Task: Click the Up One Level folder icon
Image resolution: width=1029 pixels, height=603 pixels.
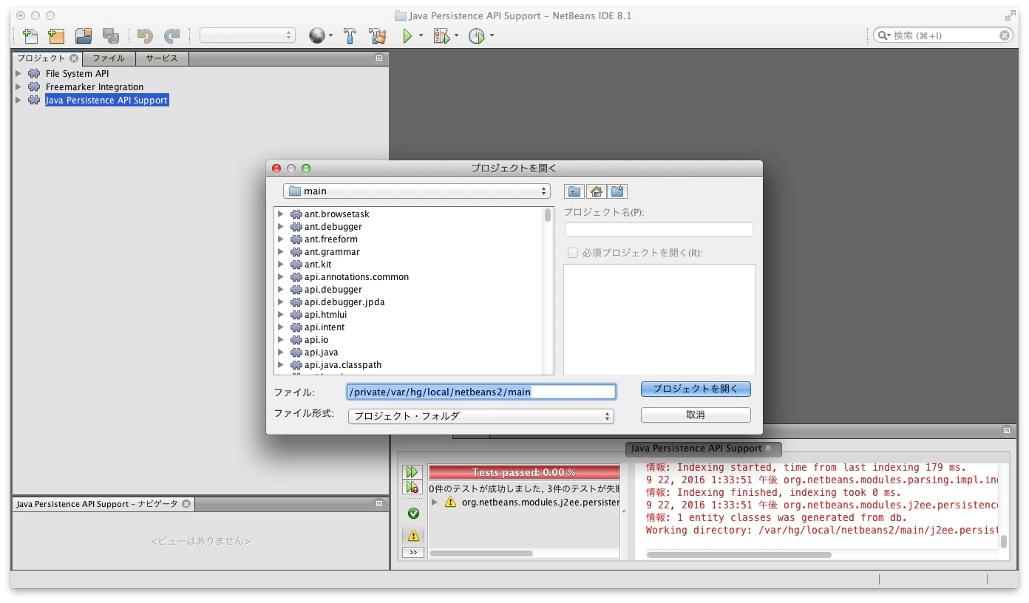Action: coord(574,191)
